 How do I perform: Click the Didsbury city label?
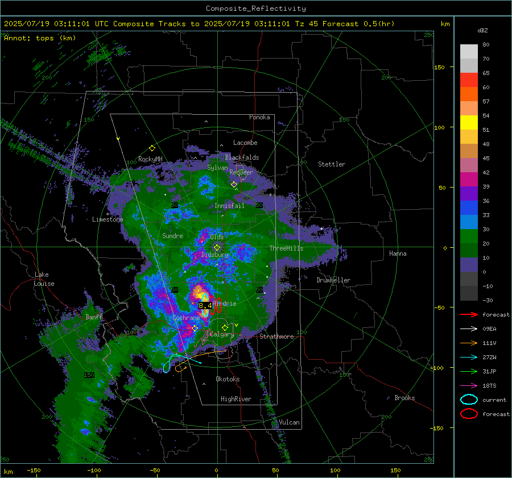[215, 255]
